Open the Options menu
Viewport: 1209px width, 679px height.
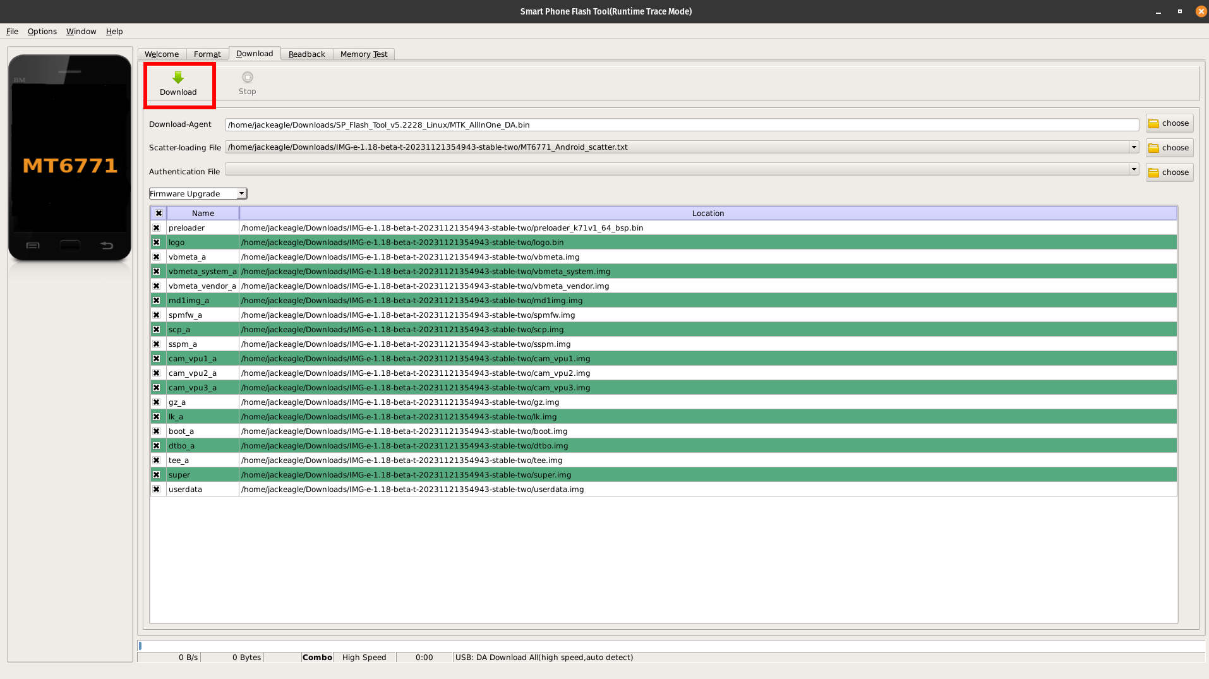tap(42, 32)
